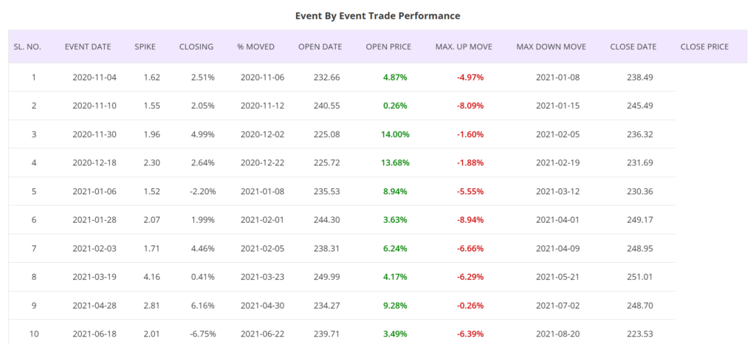Click the green 13.68% value

point(396,162)
